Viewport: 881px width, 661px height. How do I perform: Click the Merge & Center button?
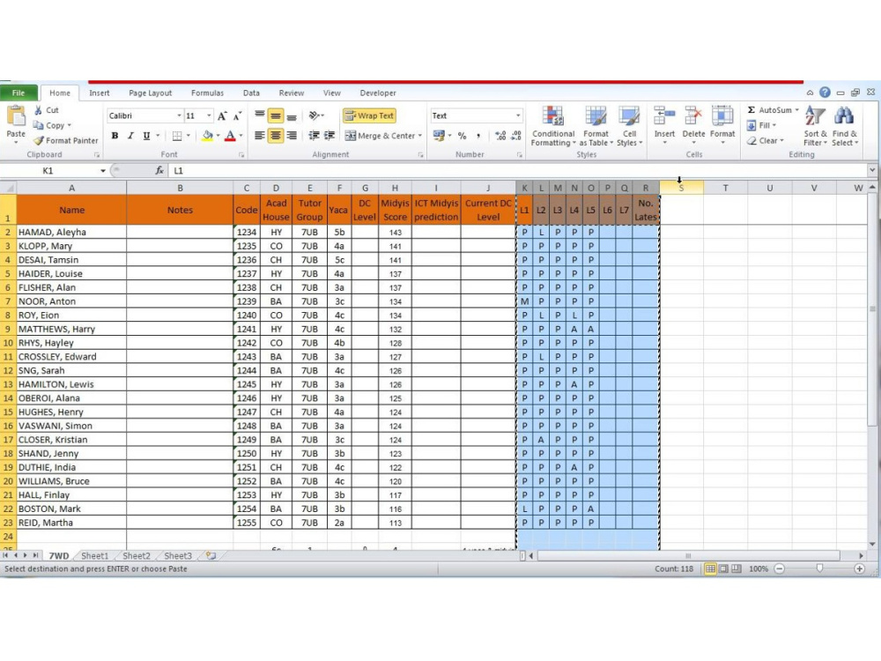pyautogui.click(x=380, y=136)
